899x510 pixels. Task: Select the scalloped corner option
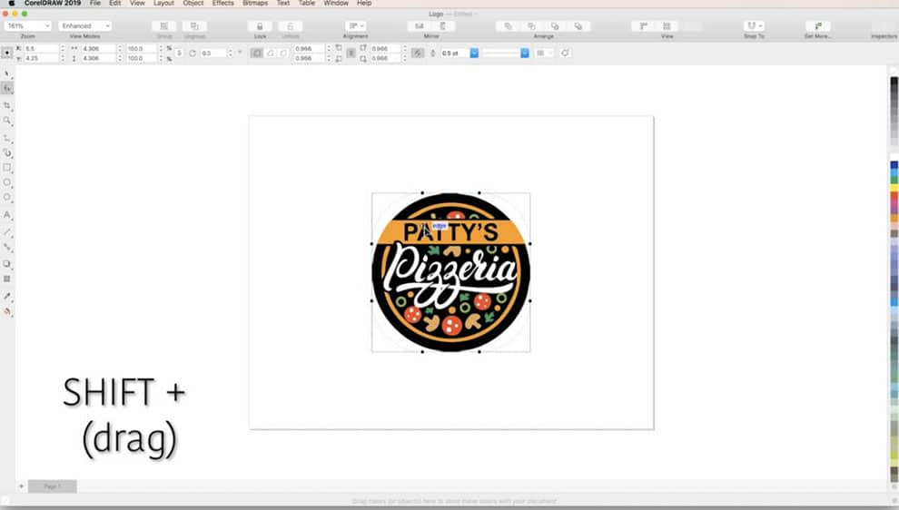coord(271,53)
